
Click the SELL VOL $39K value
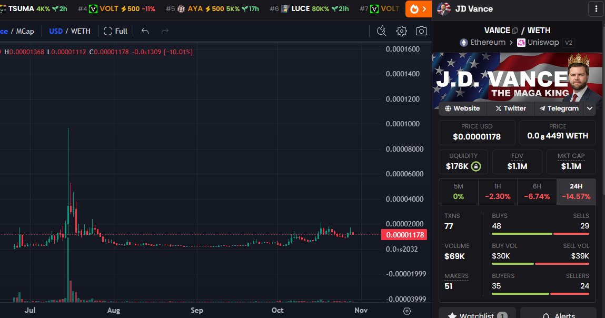pyautogui.click(x=580, y=256)
